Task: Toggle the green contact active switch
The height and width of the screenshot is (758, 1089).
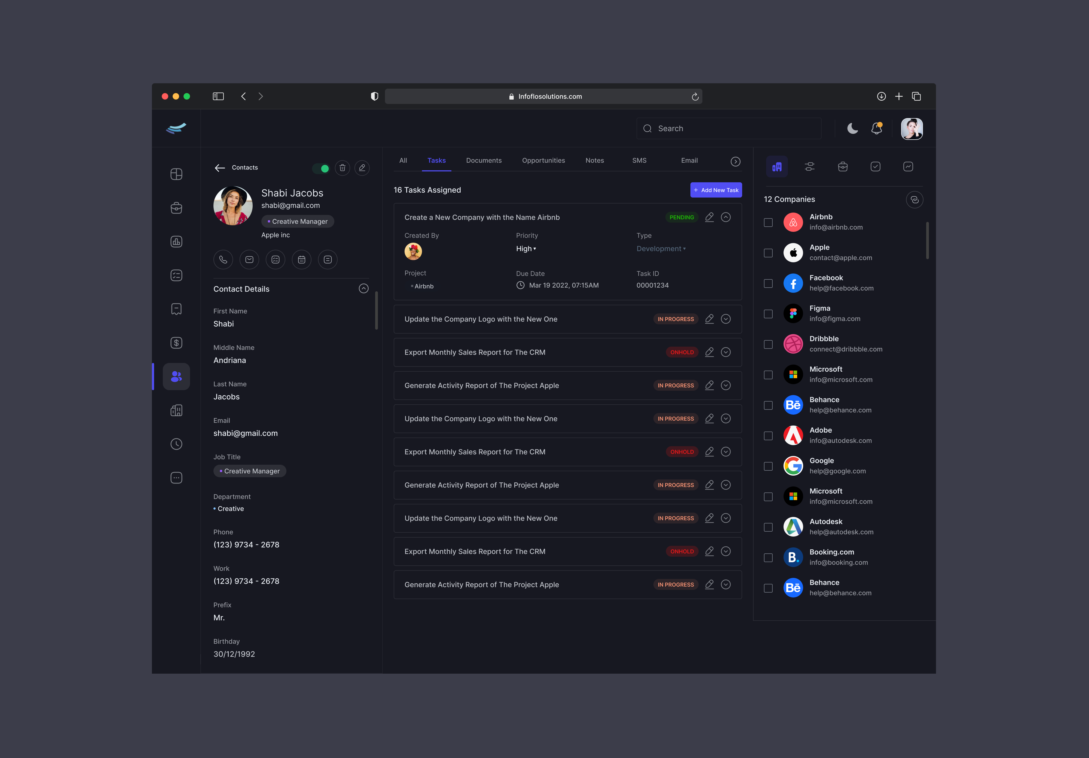Action: (321, 168)
